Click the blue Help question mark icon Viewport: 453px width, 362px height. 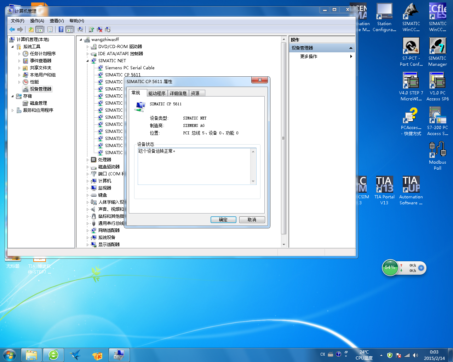pyautogui.click(x=61, y=30)
